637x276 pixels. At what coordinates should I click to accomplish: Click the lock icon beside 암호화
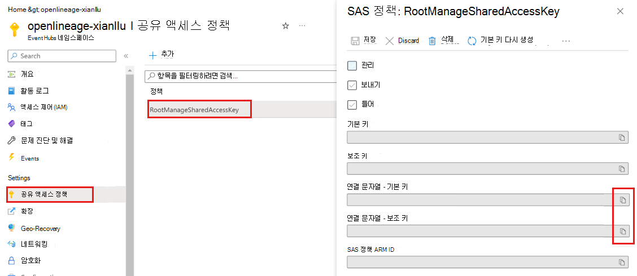coord(12,260)
